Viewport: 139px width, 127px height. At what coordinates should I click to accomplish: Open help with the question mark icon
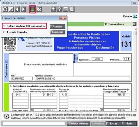click(59, 9)
